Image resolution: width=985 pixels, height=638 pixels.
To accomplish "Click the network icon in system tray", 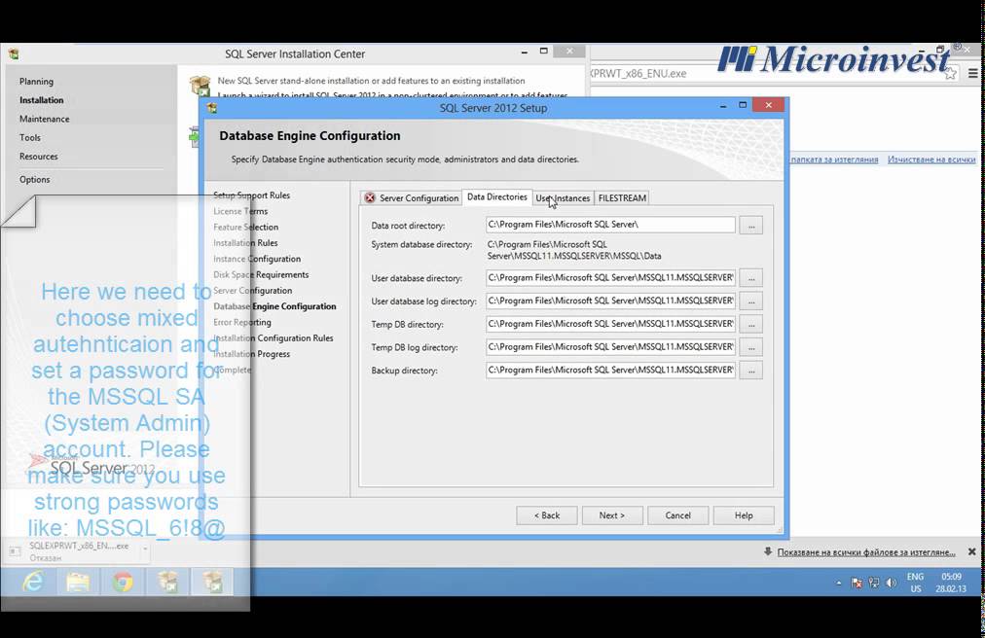I will pos(874,584).
